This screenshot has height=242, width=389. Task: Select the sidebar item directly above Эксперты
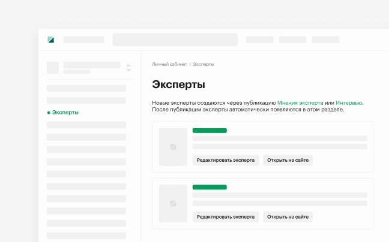(x=86, y=101)
